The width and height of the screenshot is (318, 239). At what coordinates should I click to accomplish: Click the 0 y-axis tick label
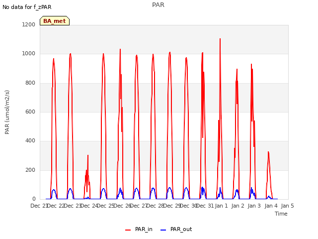click(x=34, y=199)
